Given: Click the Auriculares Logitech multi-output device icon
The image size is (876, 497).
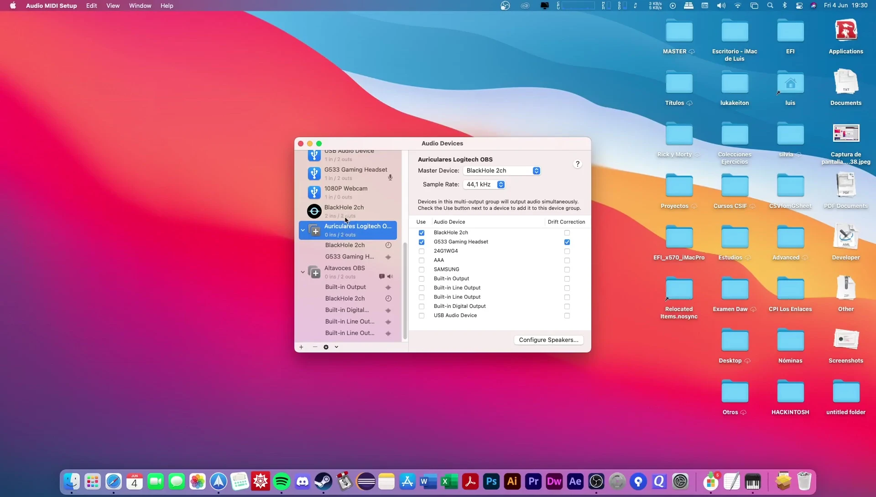Looking at the screenshot, I should coord(314,230).
